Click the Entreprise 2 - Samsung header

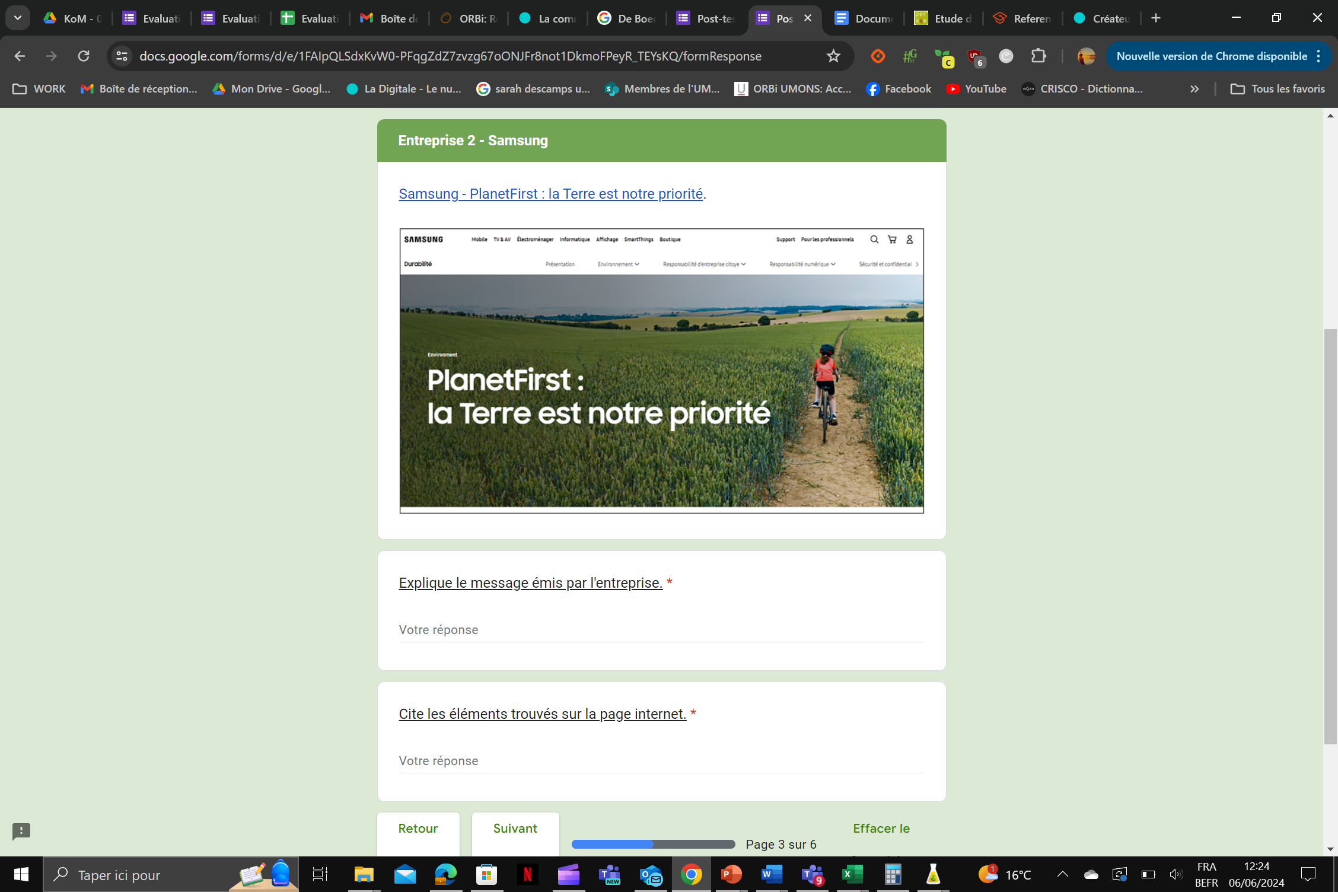click(661, 141)
